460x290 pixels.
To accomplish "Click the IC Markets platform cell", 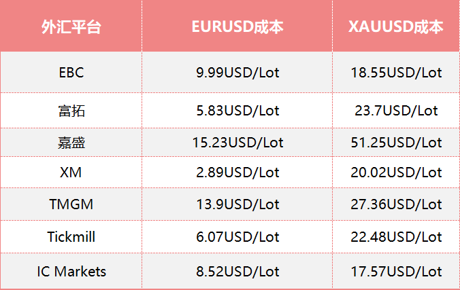I will [71, 272].
